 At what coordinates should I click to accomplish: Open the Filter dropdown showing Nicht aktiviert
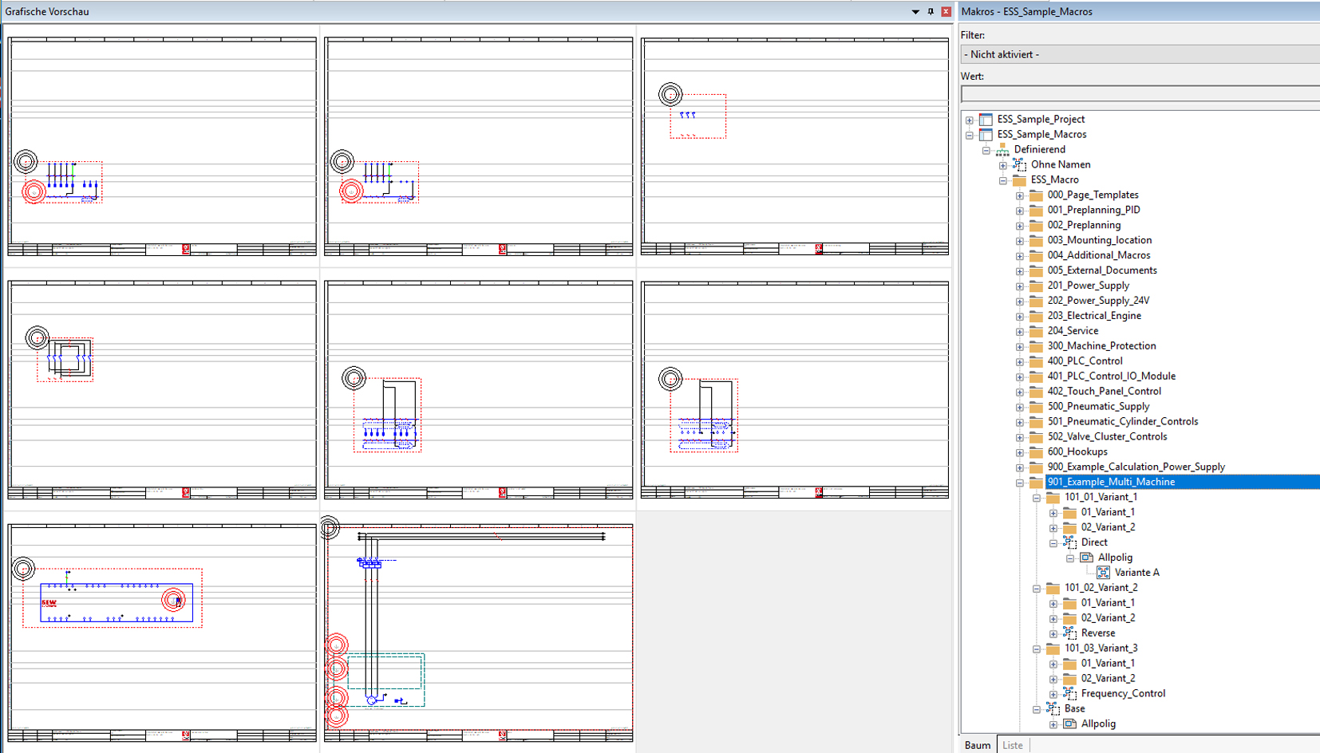tap(1140, 54)
